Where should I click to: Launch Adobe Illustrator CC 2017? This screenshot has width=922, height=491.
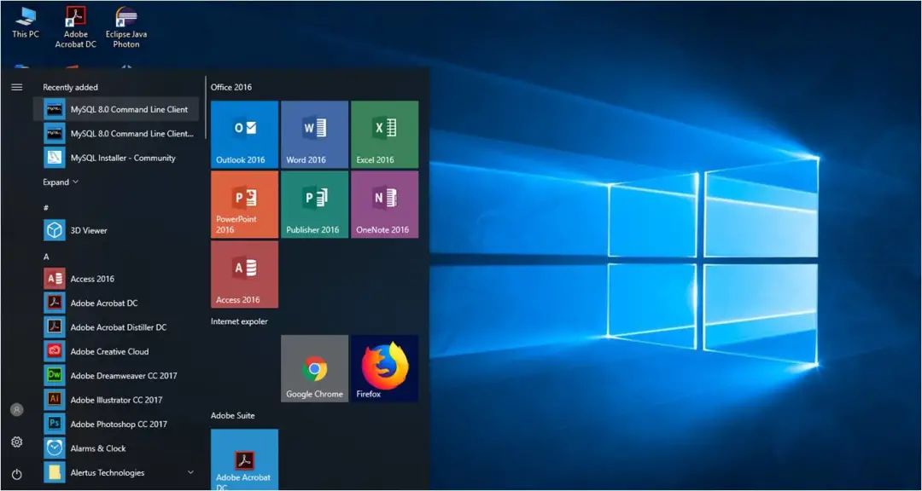[x=116, y=400]
